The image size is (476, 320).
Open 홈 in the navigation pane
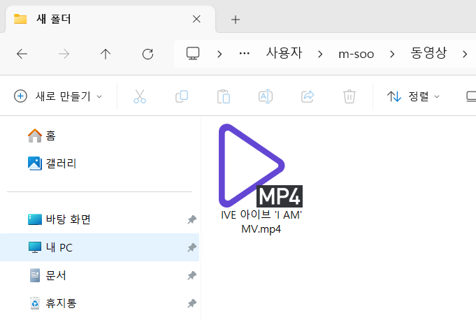(42, 136)
